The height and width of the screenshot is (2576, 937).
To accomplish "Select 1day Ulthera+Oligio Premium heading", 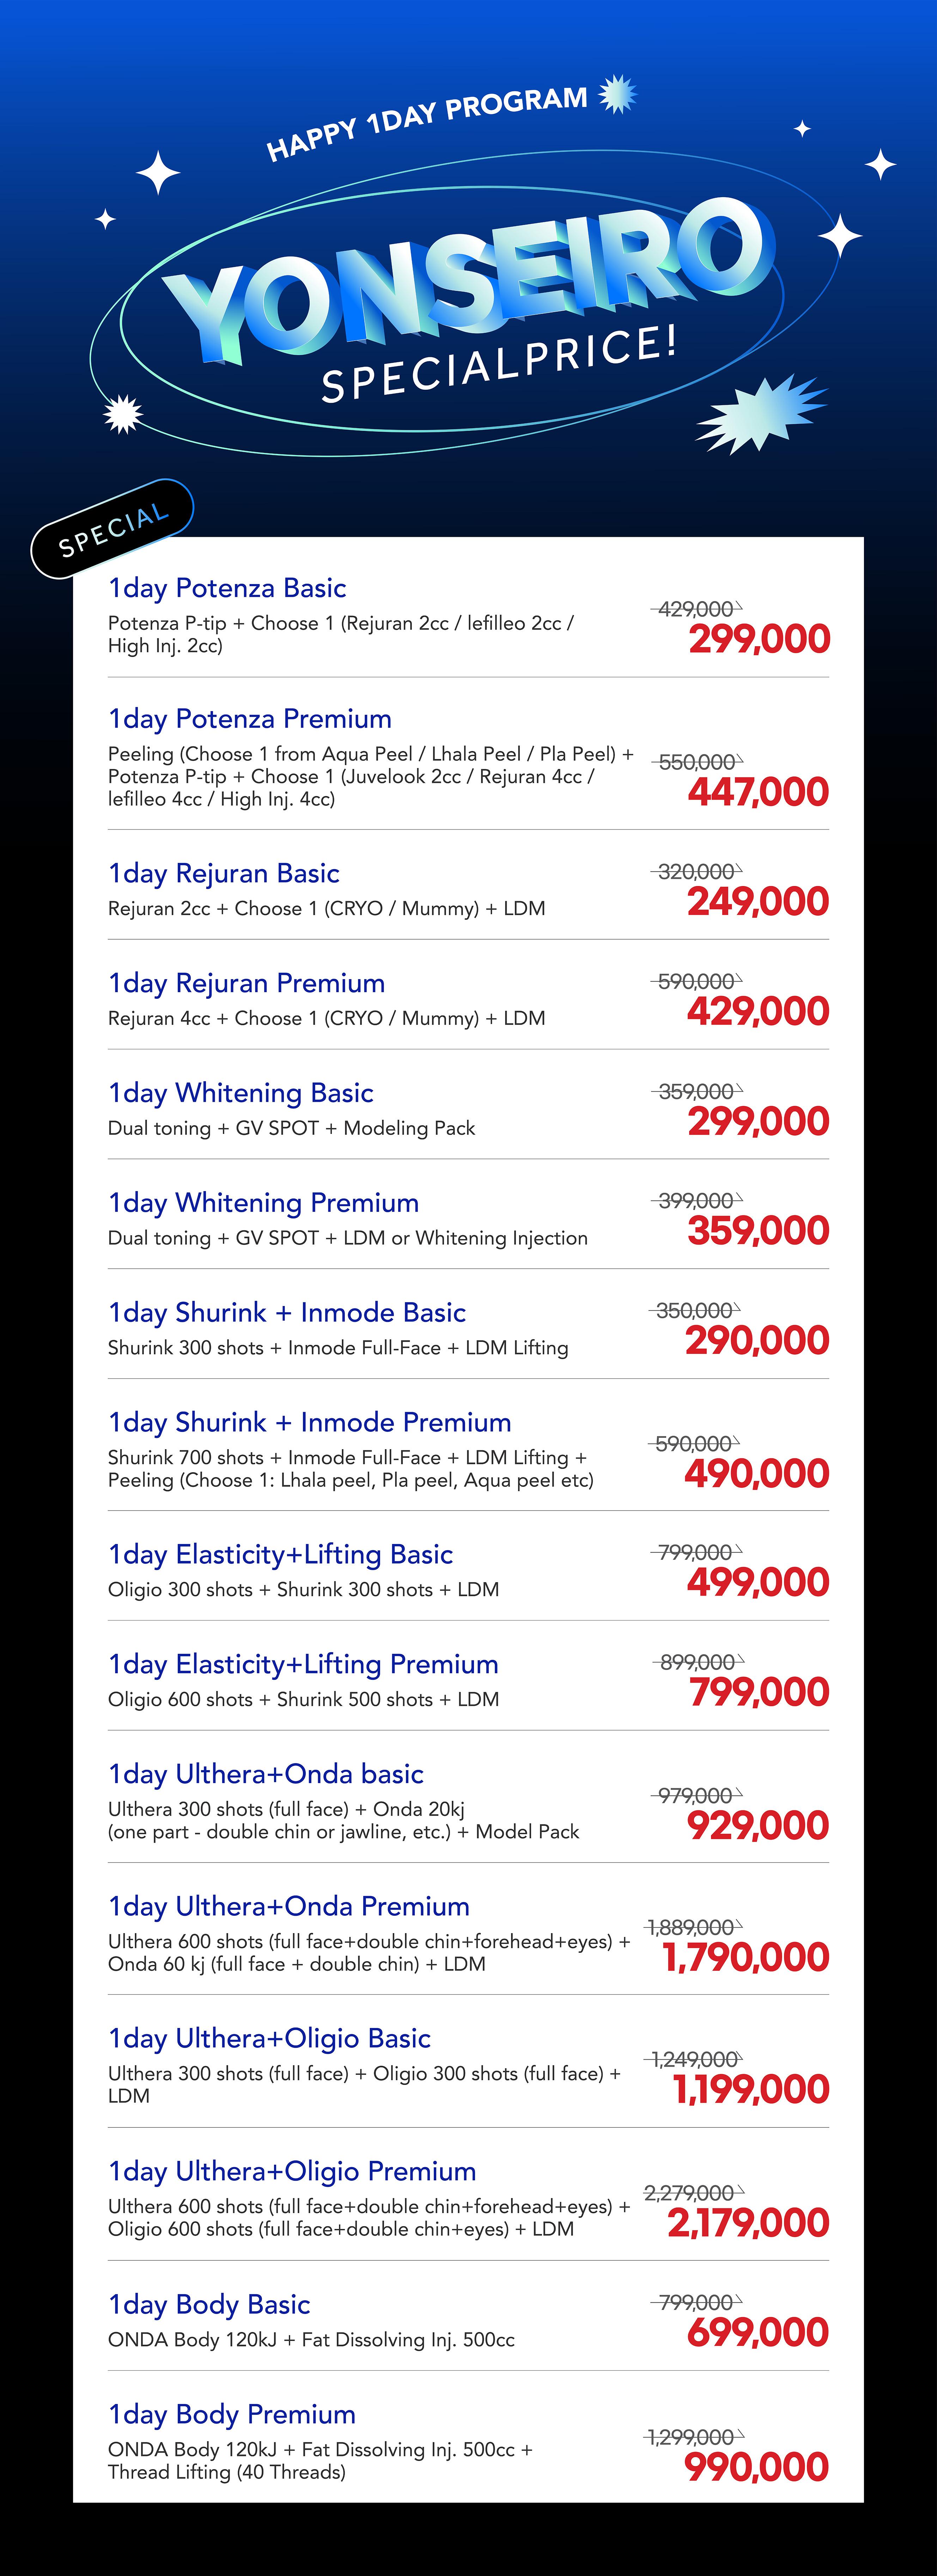I will coord(292,2172).
